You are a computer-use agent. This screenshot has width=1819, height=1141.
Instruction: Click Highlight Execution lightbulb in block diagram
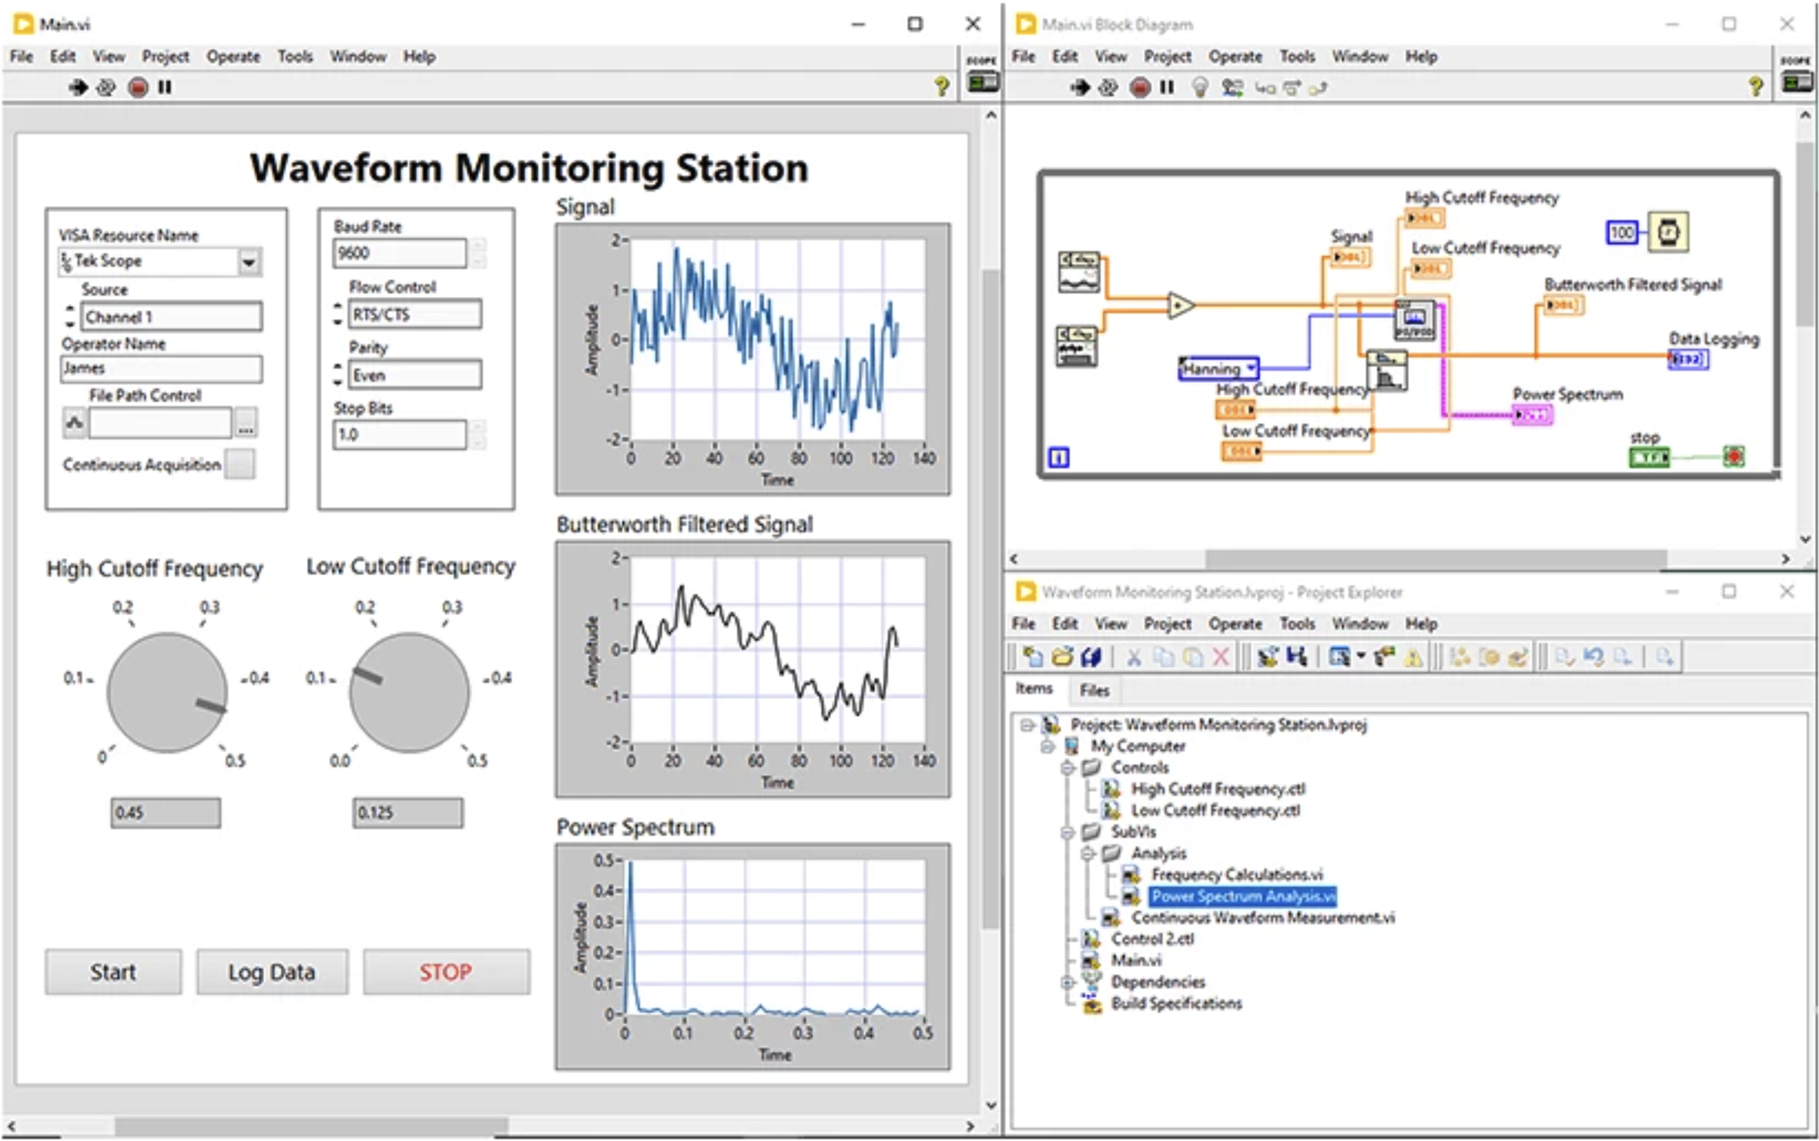pyautogui.click(x=1200, y=87)
